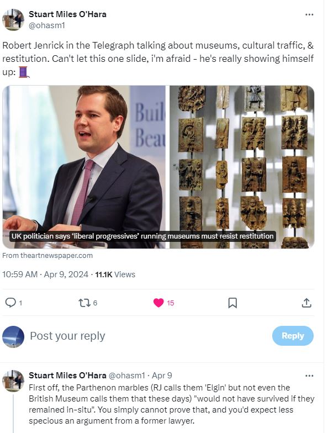Click the @ohasm1 handle under author name
Screen dimensions: 328x433
point(46,25)
